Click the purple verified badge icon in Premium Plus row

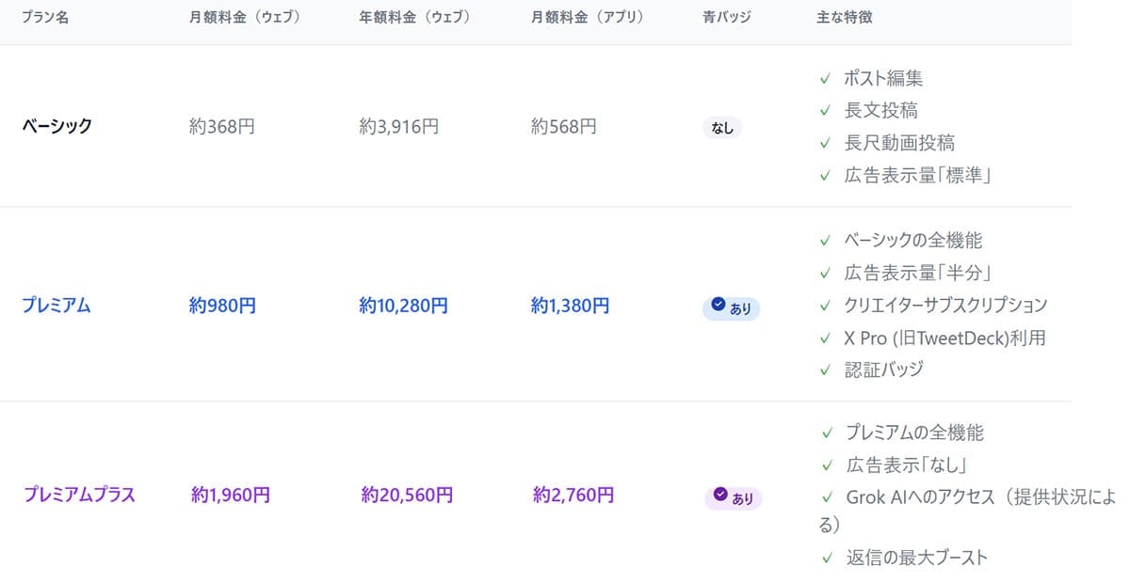click(721, 495)
